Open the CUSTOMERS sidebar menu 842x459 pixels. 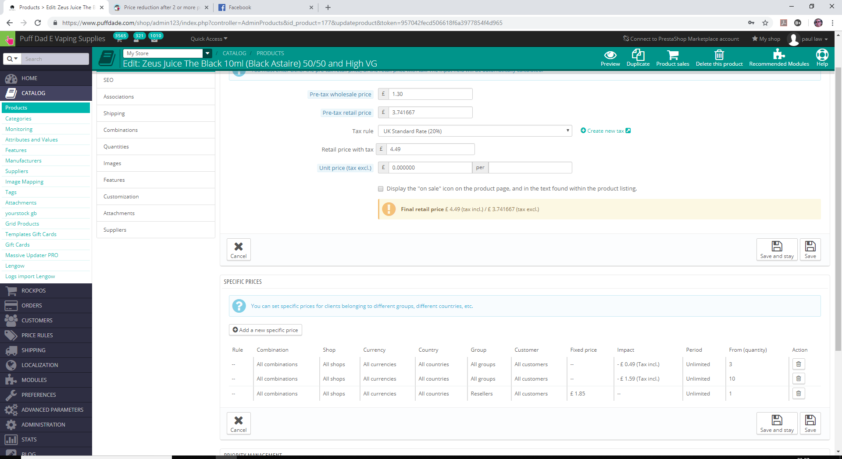tap(46, 321)
